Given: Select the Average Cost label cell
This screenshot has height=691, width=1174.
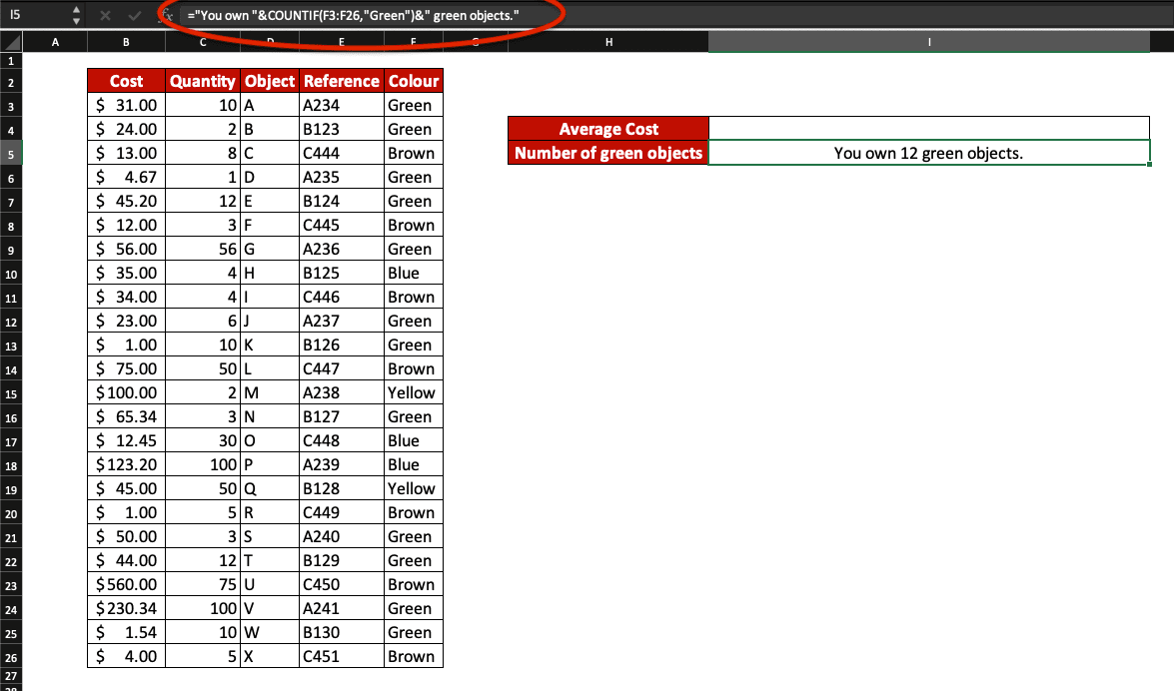Looking at the screenshot, I should click(608, 129).
